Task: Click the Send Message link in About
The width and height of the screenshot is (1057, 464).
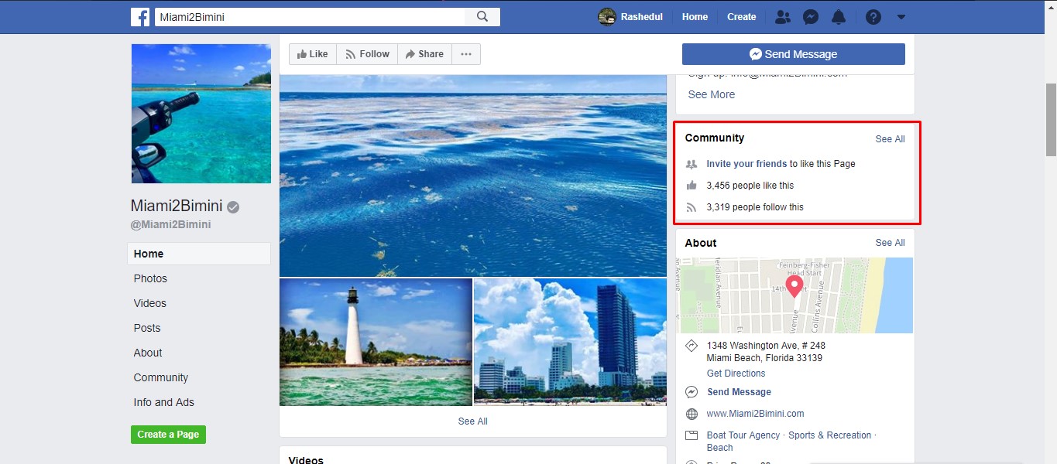Action: coord(739,392)
